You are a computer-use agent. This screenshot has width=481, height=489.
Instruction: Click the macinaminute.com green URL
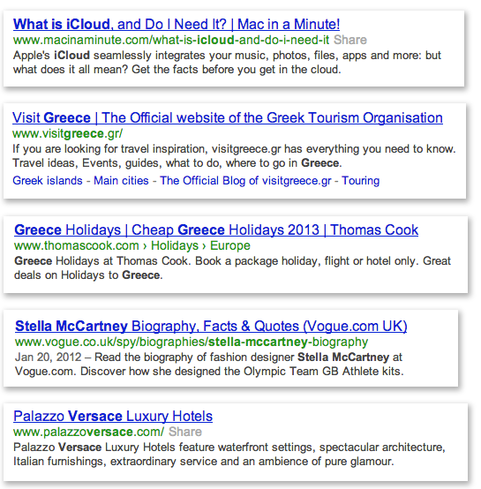(171, 40)
